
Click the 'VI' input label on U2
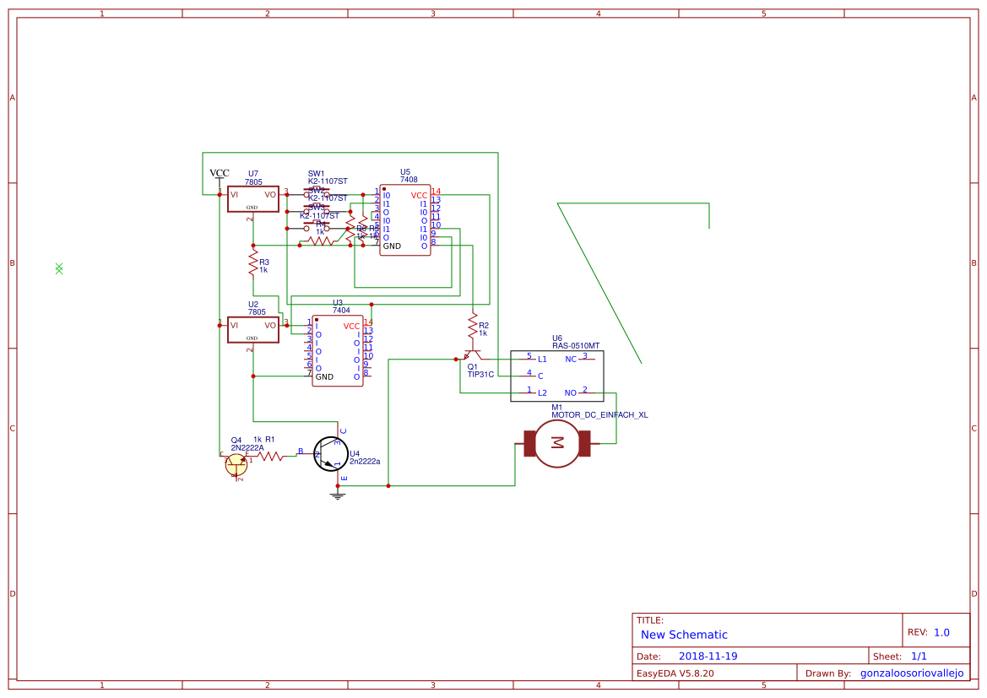click(x=234, y=326)
